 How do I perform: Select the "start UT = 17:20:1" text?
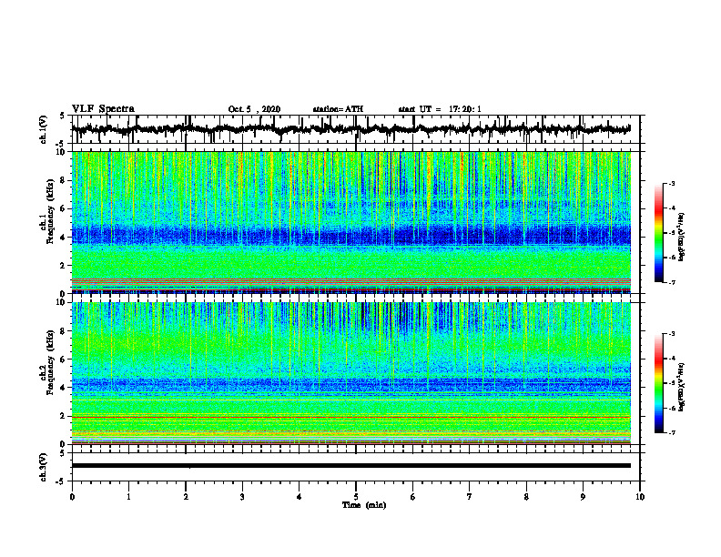coord(440,109)
